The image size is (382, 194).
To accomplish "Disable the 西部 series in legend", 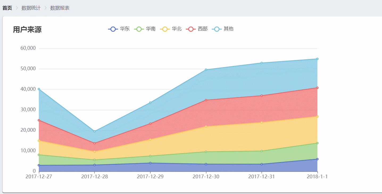I will point(191,29).
